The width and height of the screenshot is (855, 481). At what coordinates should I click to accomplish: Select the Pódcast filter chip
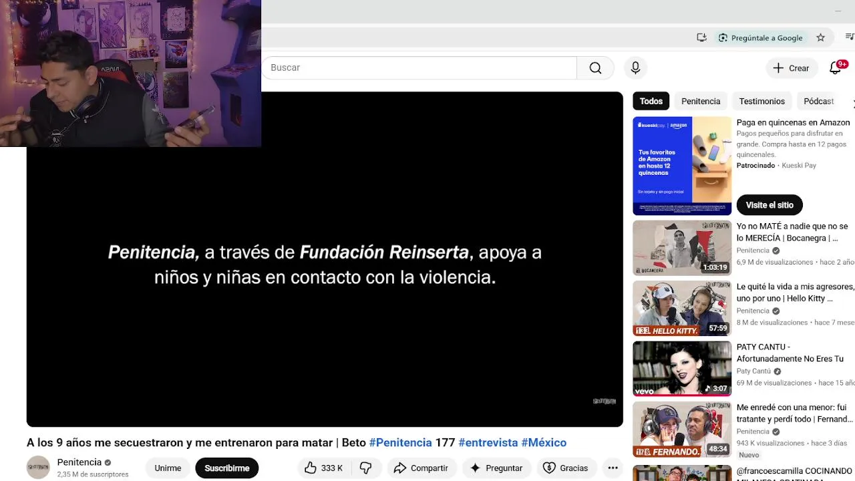pos(818,102)
